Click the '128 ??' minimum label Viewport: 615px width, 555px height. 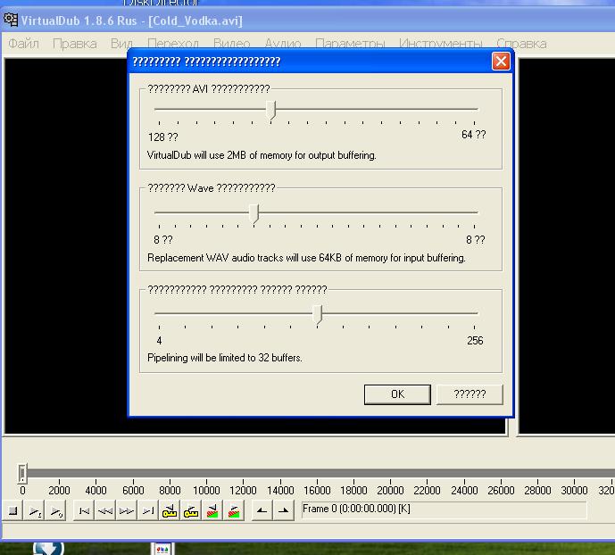tap(162, 137)
